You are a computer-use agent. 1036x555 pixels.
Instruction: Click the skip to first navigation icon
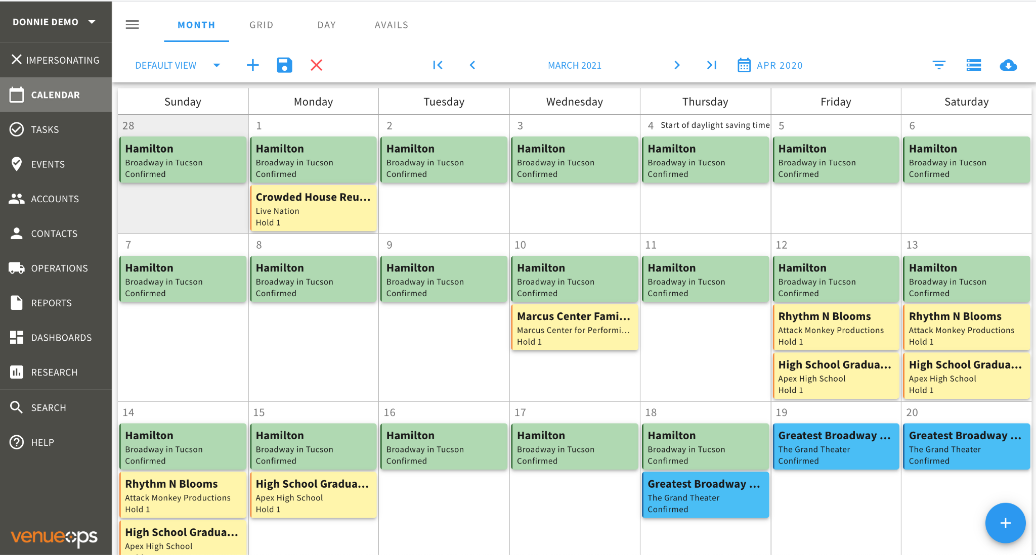pyautogui.click(x=438, y=66)
